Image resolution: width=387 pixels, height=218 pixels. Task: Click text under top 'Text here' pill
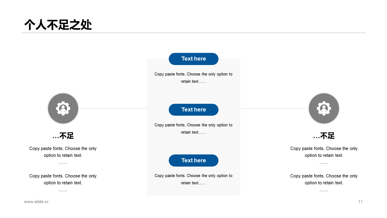point(193,78)
